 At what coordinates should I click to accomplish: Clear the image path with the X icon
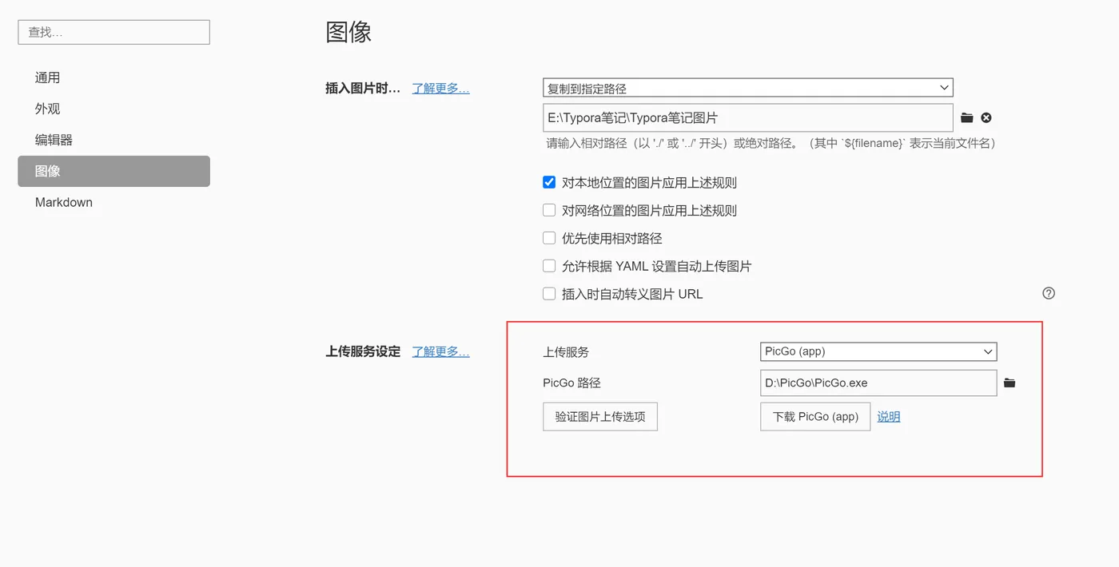pos(986,117)
